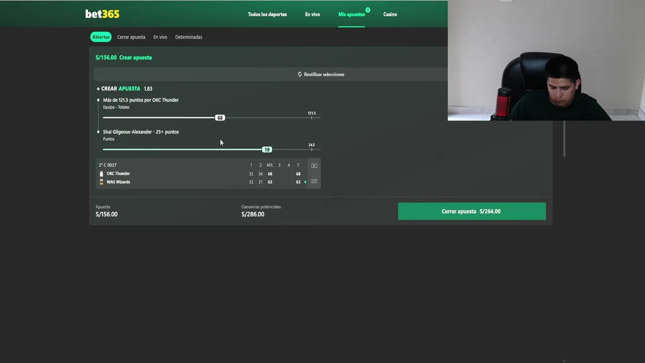Switch to Cerrar apuesta tab
This screenshot has width=645, height=363.
coord(131,37)
